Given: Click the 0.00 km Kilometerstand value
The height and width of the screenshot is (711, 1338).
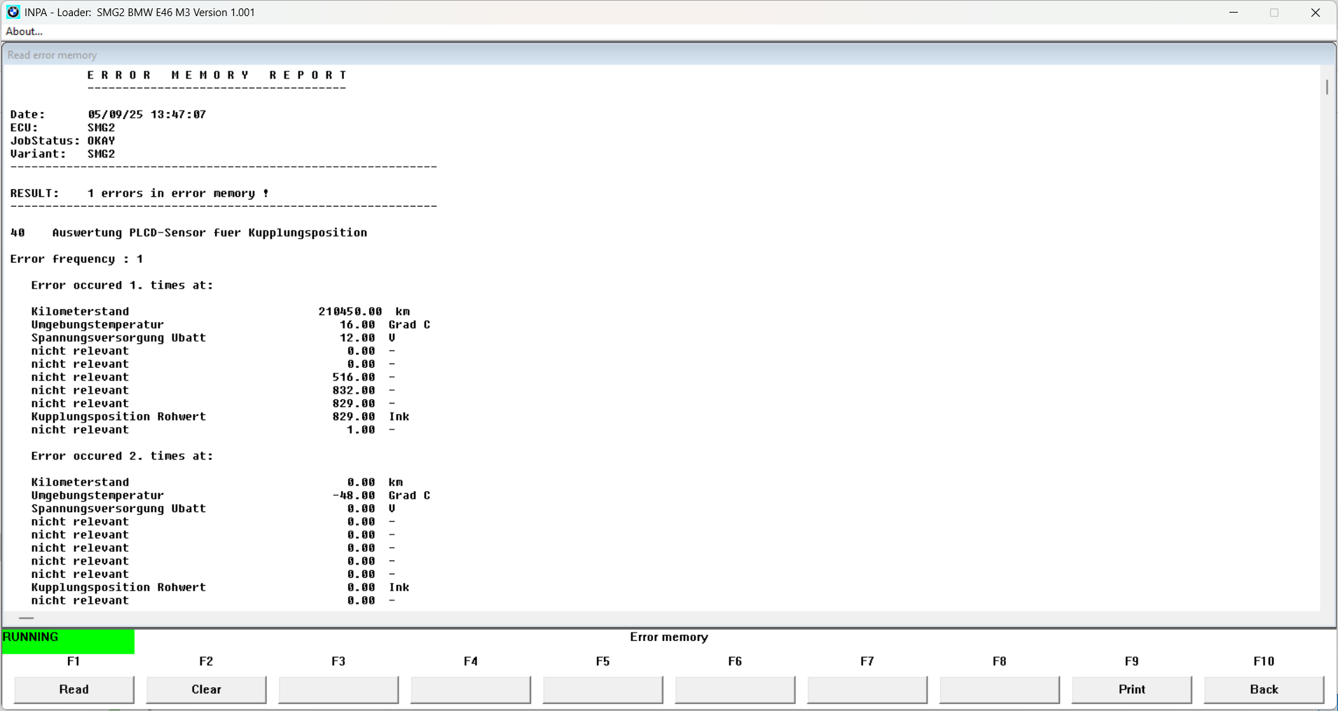Looking at the screenshot, I should tap(375, 483).
